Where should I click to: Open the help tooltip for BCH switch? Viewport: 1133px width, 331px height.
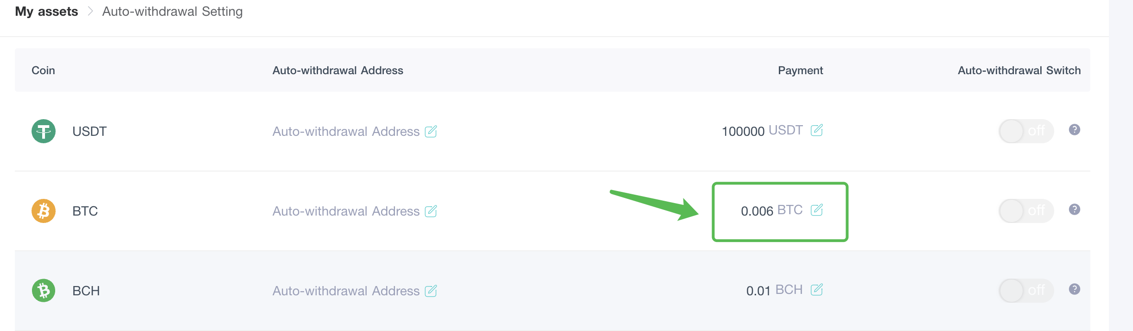tap(1075, 289)
